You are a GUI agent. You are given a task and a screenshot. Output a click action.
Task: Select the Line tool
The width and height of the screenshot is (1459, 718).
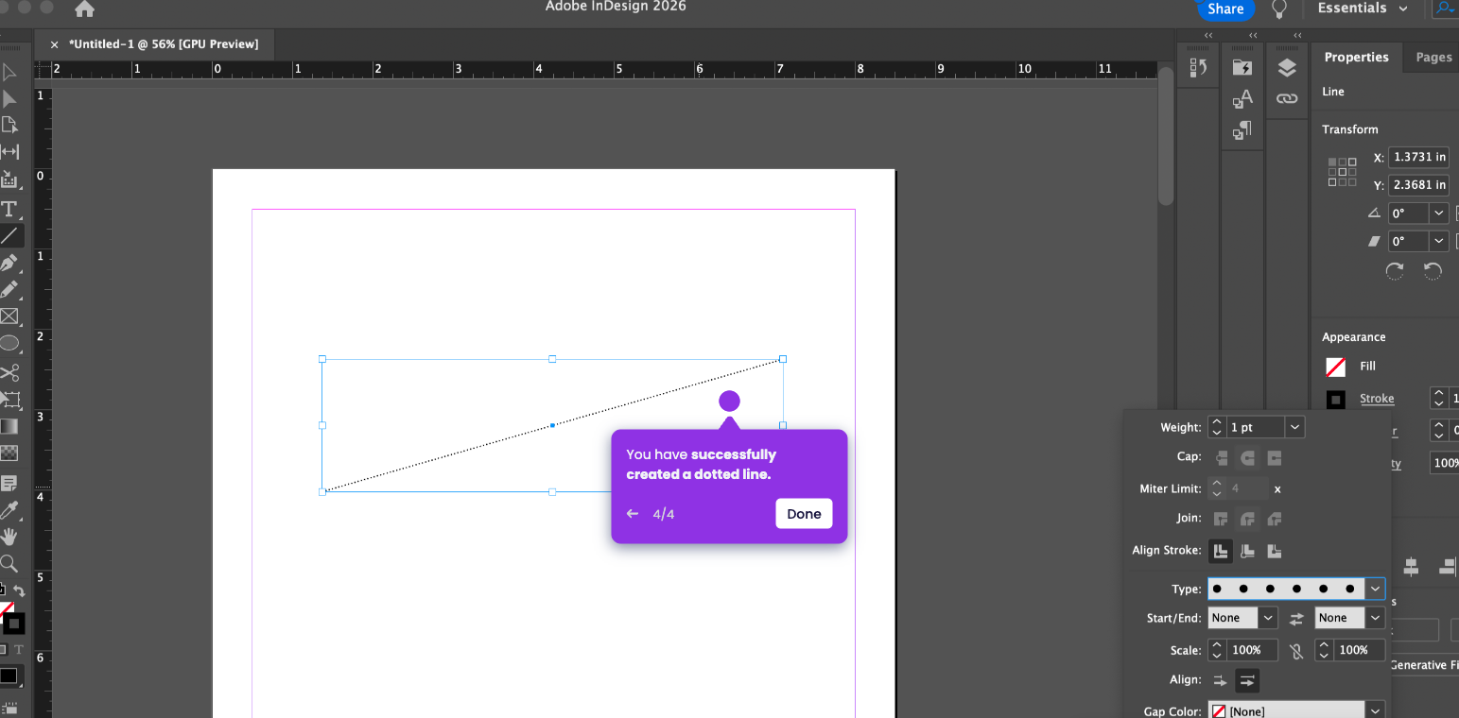pos(9,235)
